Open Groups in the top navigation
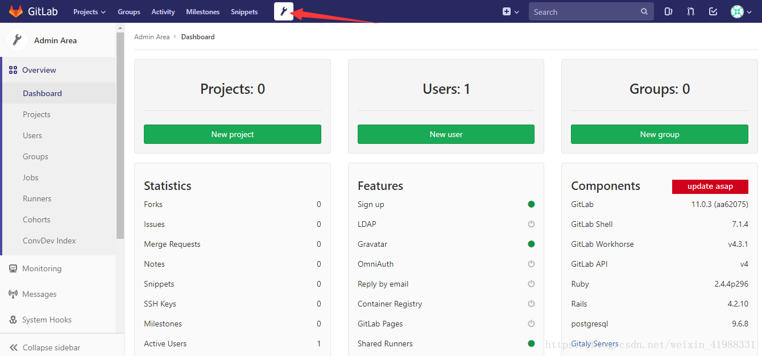762x356 pixels. click(129, 11)
